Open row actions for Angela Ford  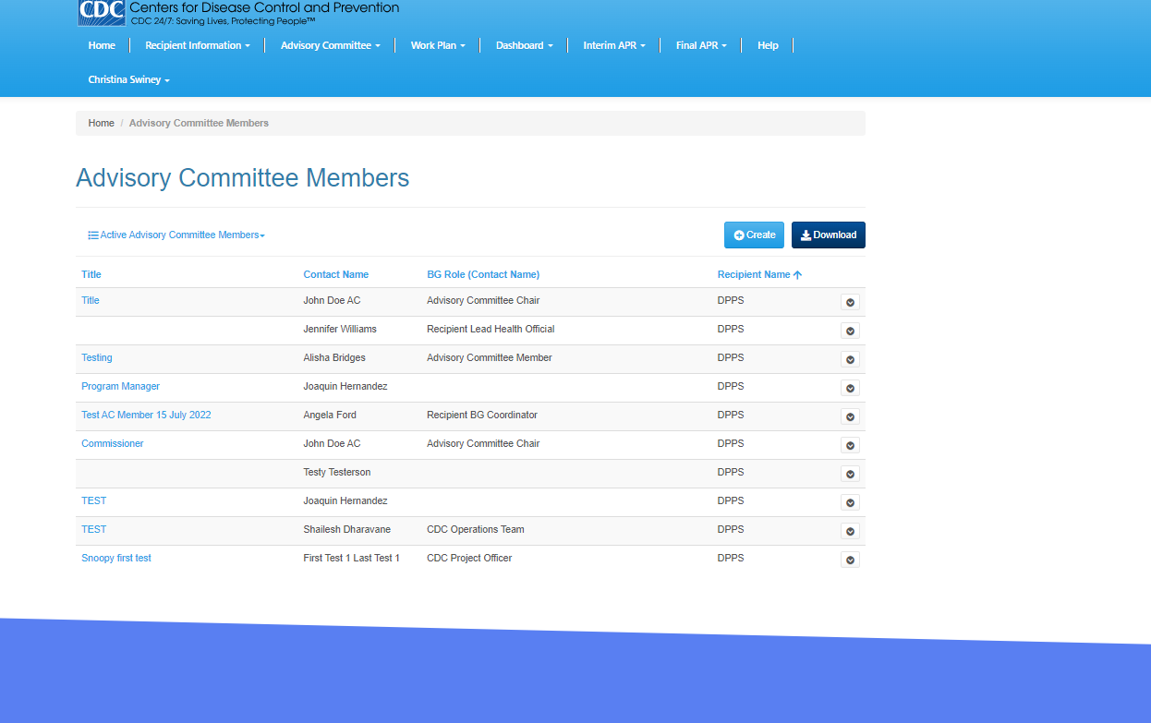click(x=850, y=416)
